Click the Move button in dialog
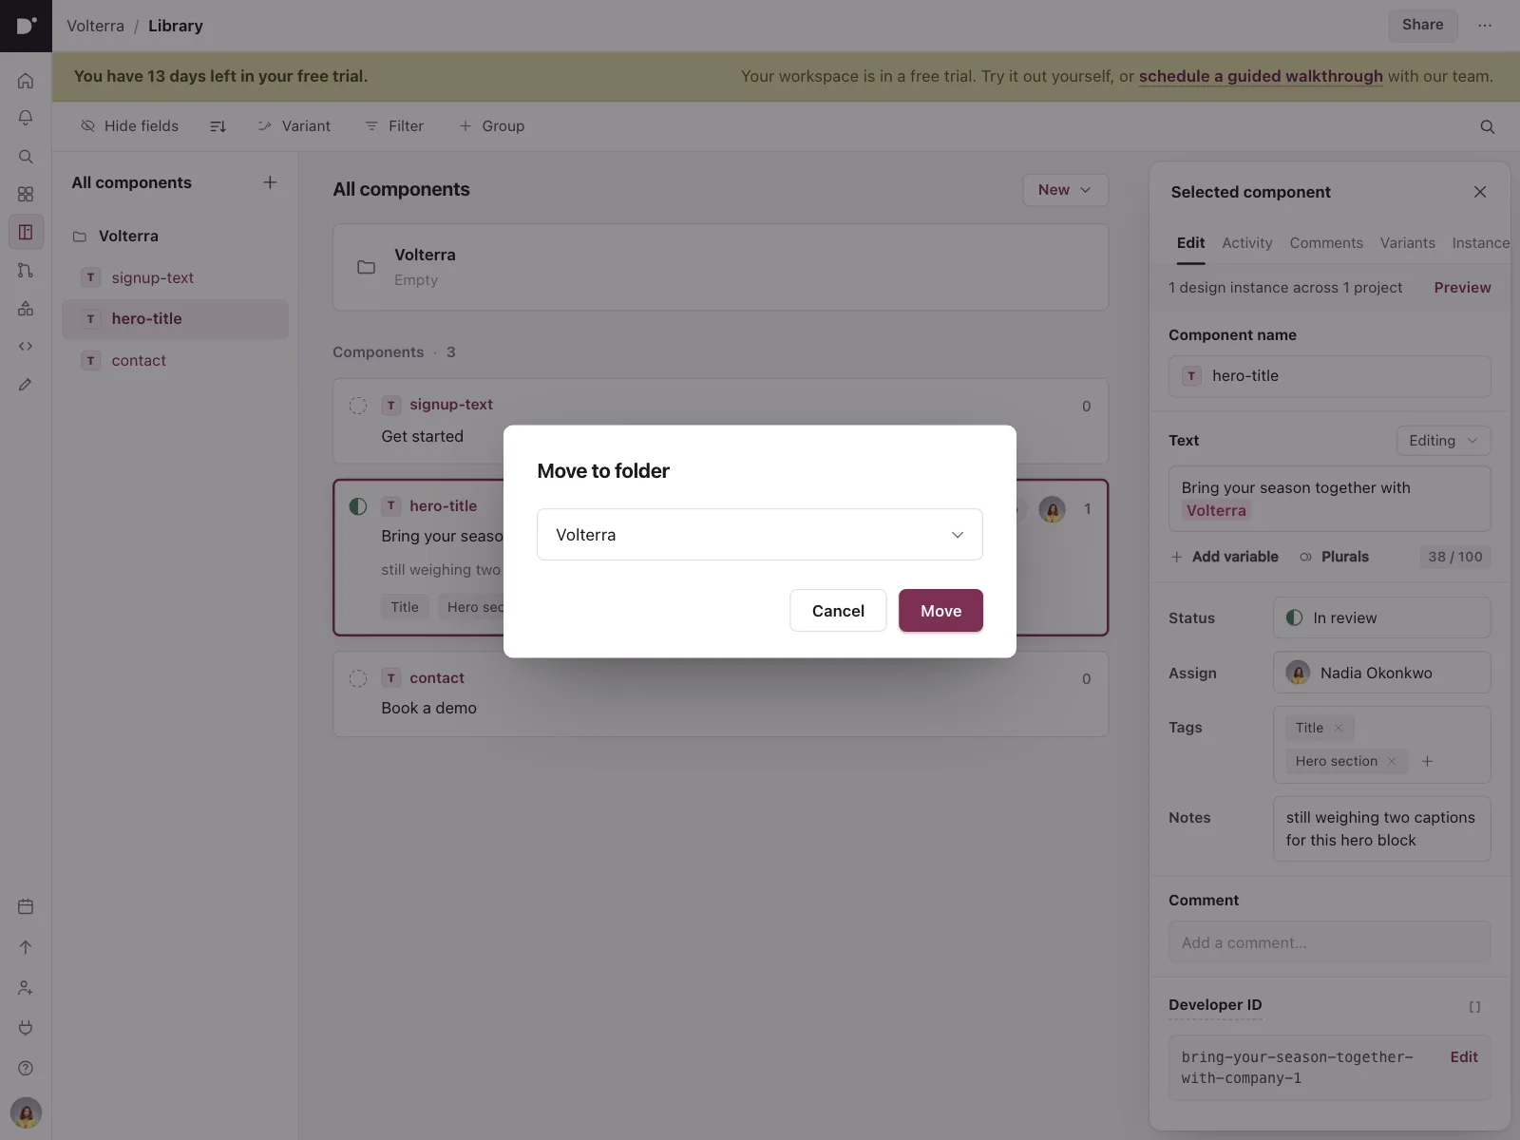Image resolution: width=1520 pixels, height=1140 pixels. [x=940, y=611]
